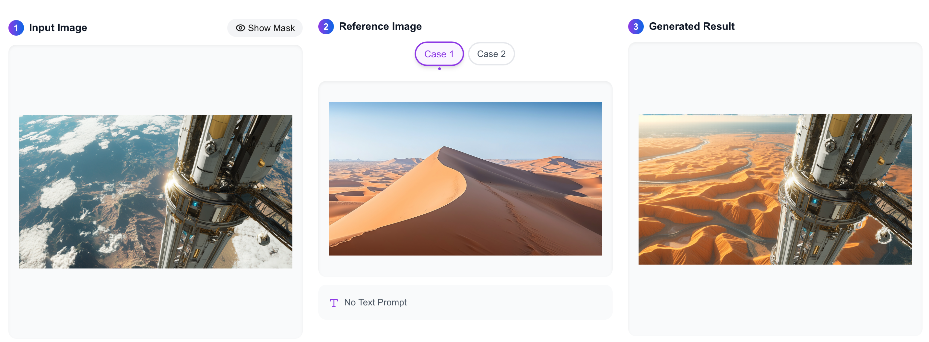Click the step 1 number badge
The image size is (929, 342).
[16, 28]
